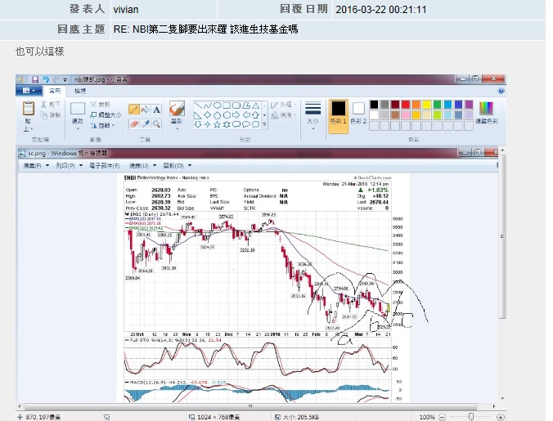553x421 pixels.
Task: Click the Copy icon in clipboard group
Action: 43,114
